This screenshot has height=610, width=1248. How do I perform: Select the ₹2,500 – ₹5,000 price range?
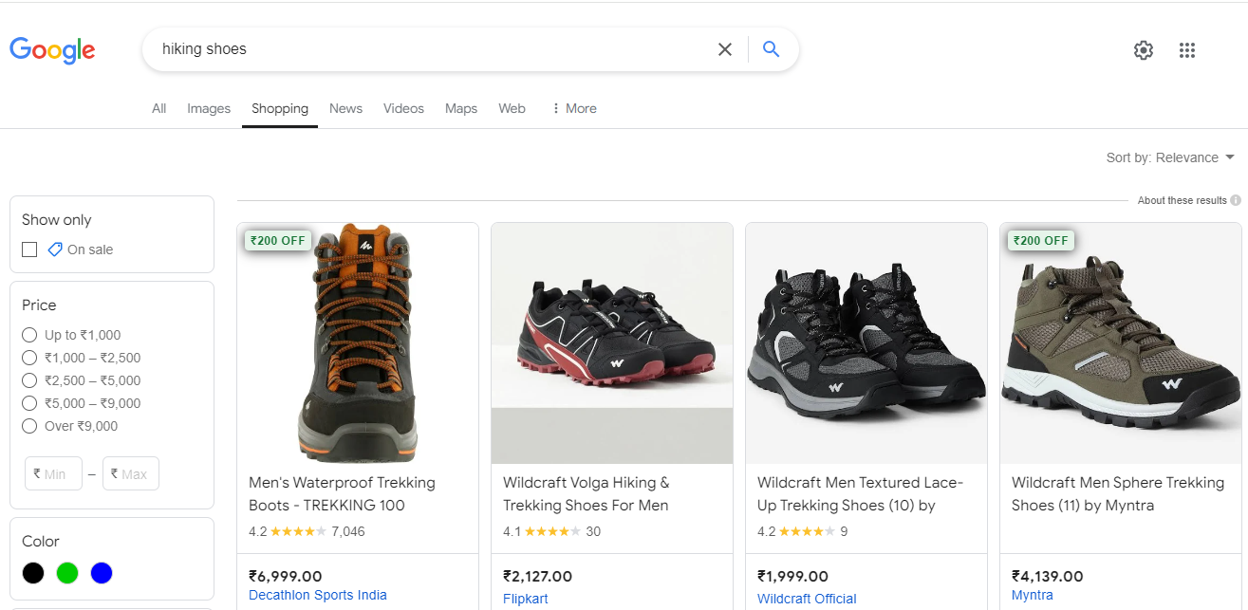coord(29,380)
